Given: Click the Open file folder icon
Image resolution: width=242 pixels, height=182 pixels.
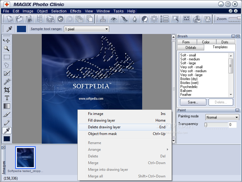Looking at the screenshot, I should (x=19, y=19).
